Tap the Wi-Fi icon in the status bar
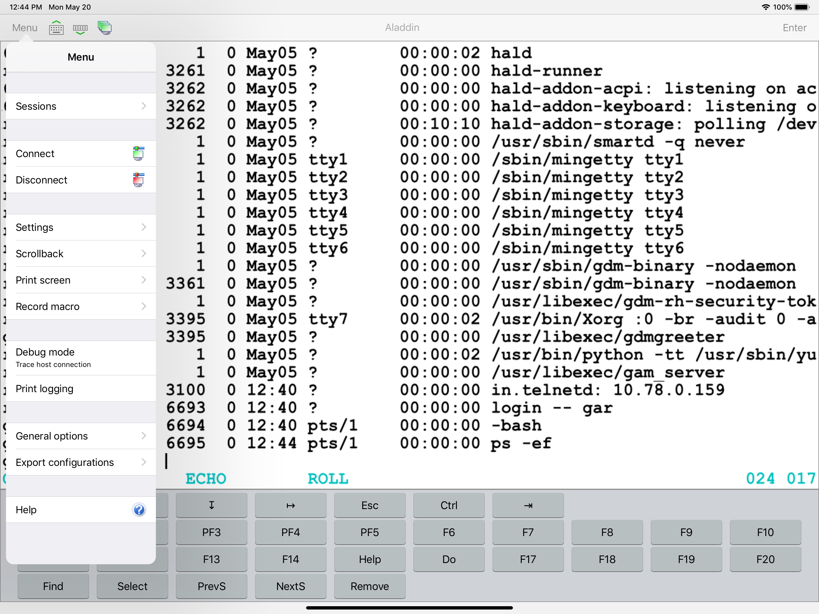This screenshot has height=614, width=819. tap(765, 7)
